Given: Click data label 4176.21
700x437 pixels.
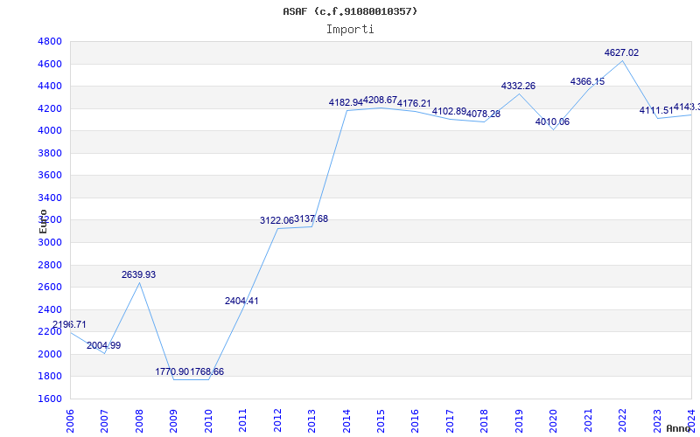Looking at the screenshot, I should [414, 103].
